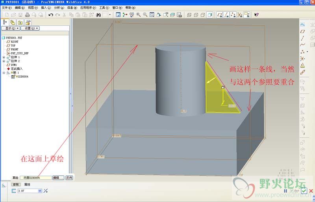Switch to the favorites tab
315x202 pixels.
[20, 22]
